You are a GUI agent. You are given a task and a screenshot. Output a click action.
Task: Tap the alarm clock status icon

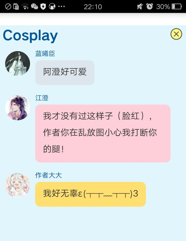click(149, 6)
